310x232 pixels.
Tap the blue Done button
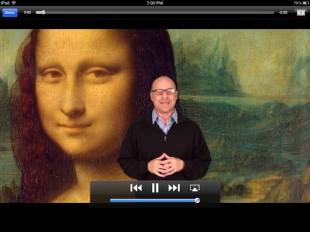(x=10, y=13)
